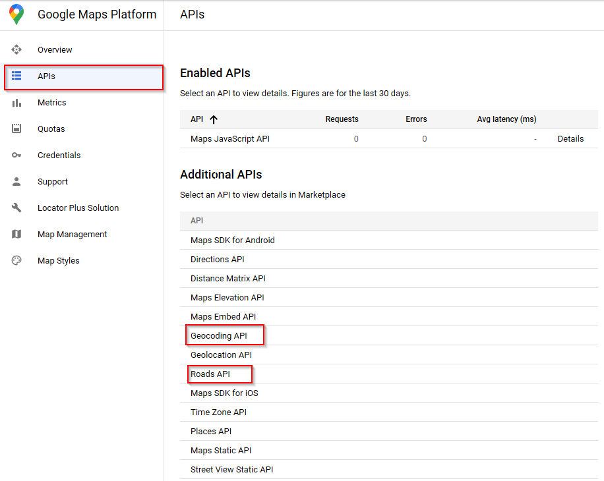Click the Google Maps Platform pin logo
This screenshot has height=481, width=604.
[x=16, y=14]
